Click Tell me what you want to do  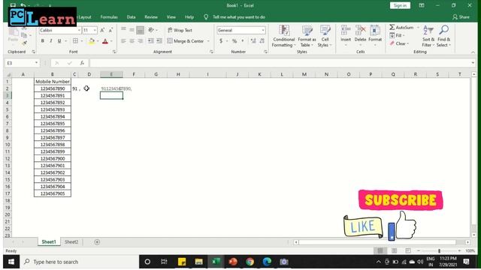click(x=239, y=17)
